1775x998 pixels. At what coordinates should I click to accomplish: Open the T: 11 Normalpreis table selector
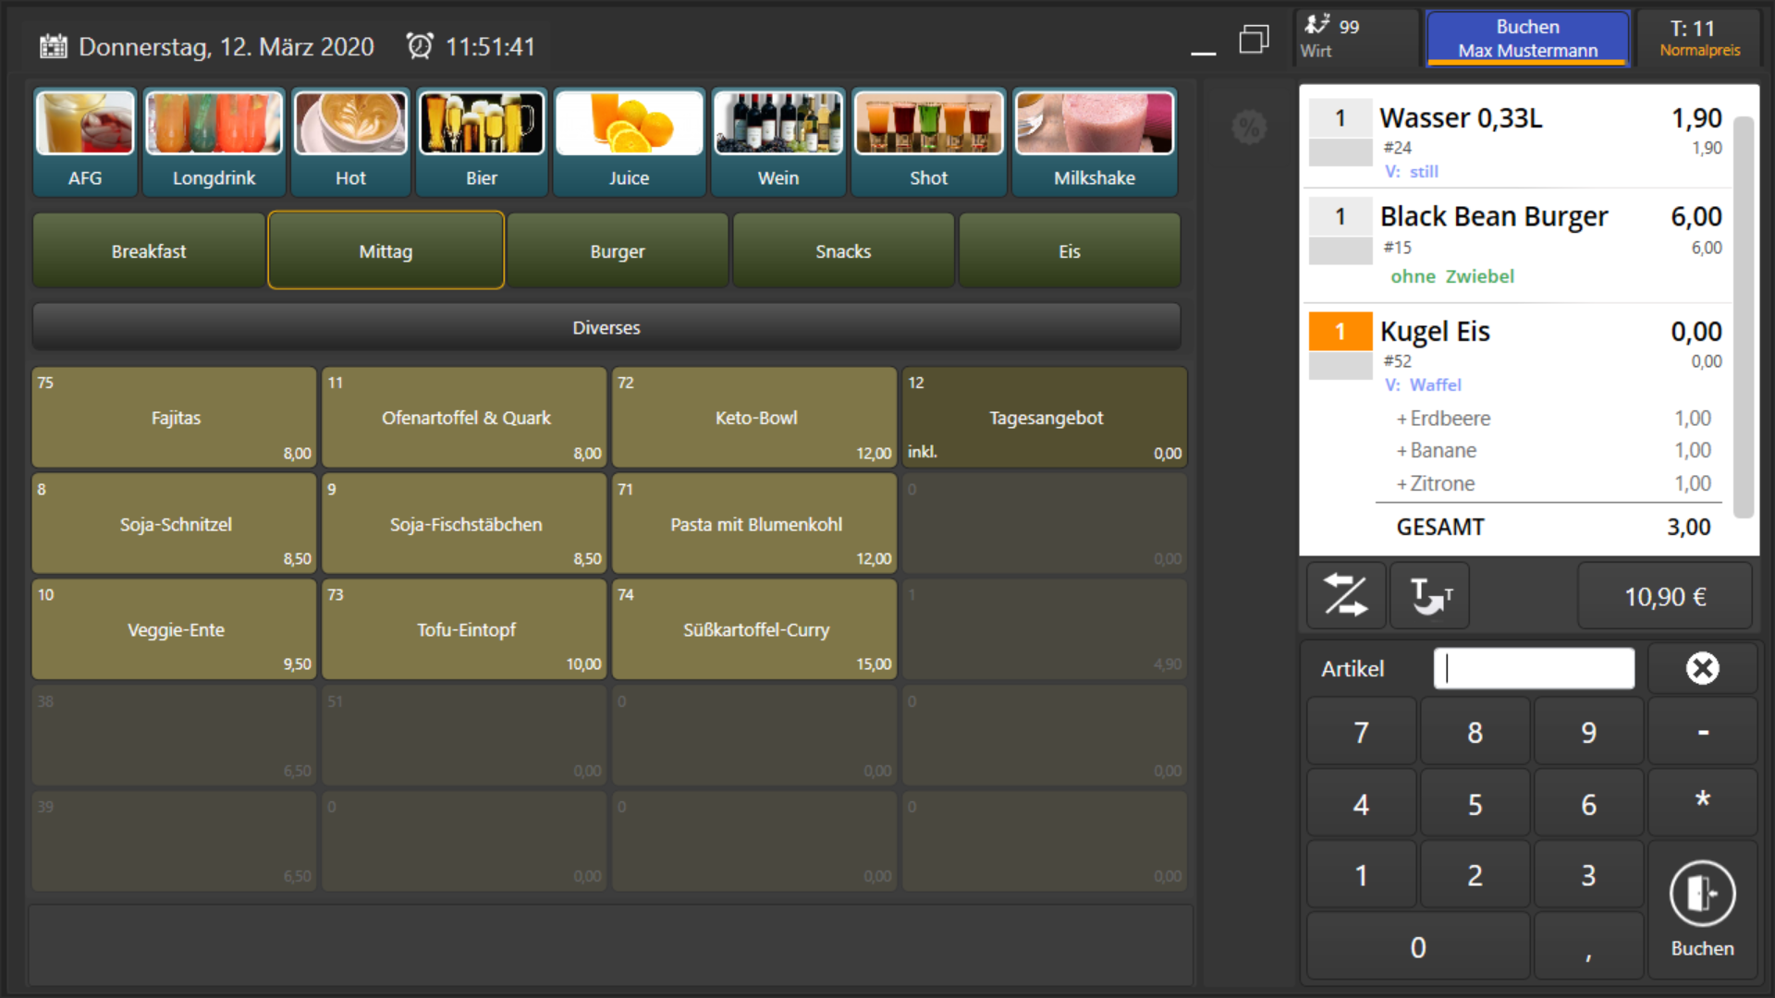click(x=1698, y=38)
